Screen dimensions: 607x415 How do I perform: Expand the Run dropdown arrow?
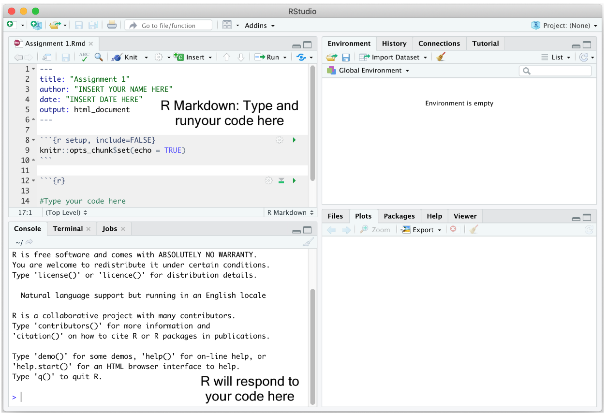click(285, 58)
